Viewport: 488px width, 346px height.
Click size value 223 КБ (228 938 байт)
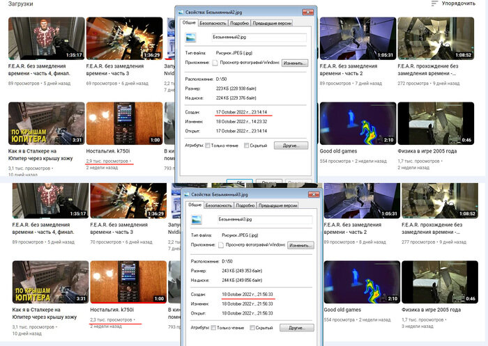tap(236, 88)
